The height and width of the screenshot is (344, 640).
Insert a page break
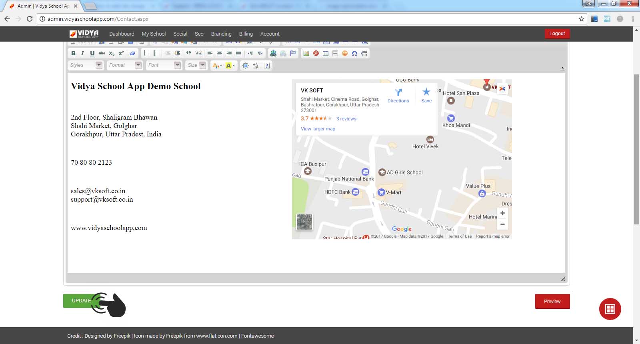click(364, 53)
